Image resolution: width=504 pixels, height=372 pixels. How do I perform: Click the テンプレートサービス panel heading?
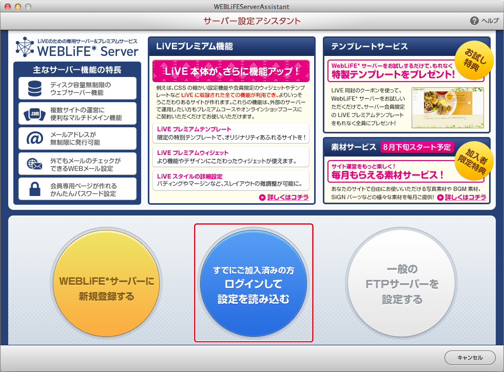[370, 46]
